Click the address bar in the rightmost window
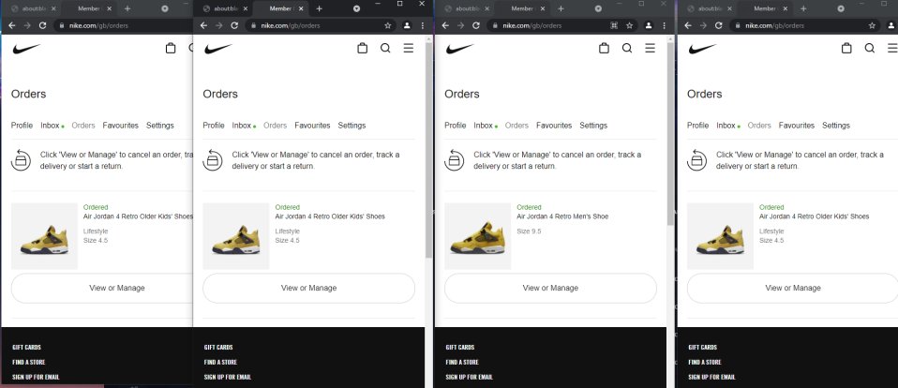898x388 pixels. click(804, 25)
